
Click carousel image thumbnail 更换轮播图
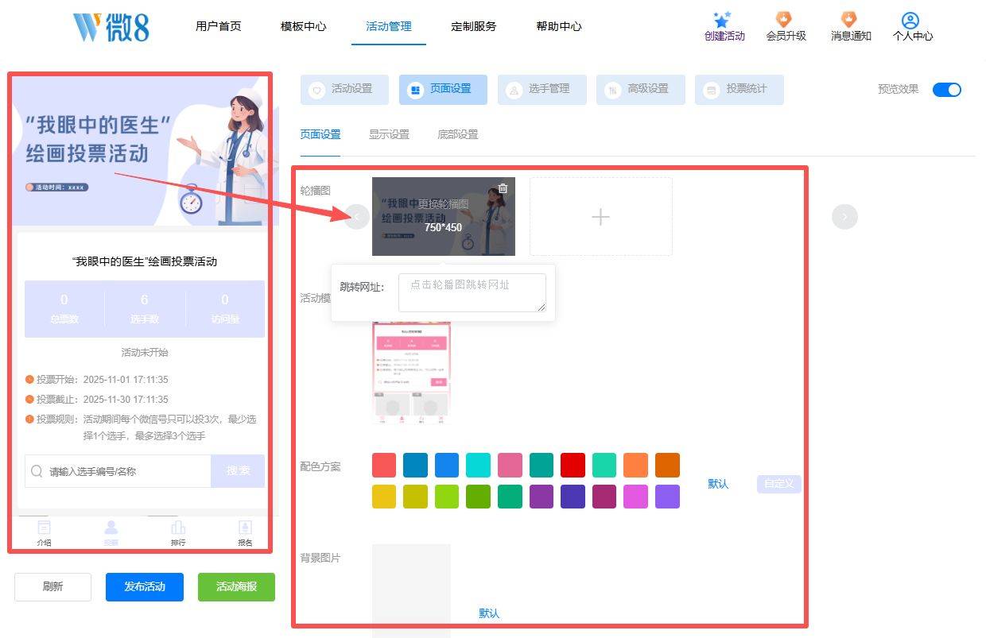pos(444,216)
